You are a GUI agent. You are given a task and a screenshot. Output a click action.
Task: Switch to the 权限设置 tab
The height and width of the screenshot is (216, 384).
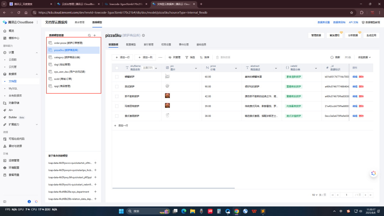(166, 44)
